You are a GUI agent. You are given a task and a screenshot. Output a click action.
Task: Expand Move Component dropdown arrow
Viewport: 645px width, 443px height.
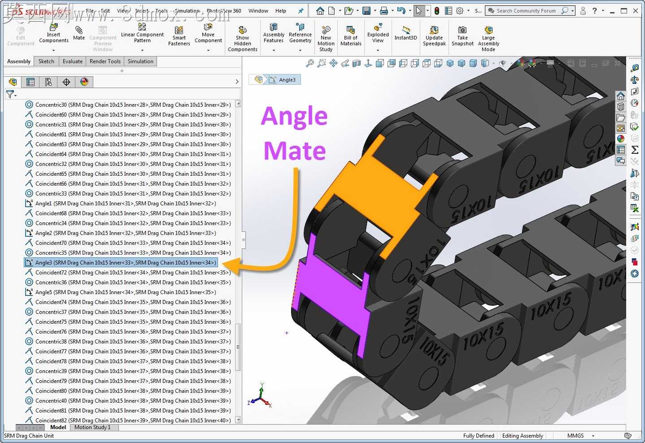point(208,50)
